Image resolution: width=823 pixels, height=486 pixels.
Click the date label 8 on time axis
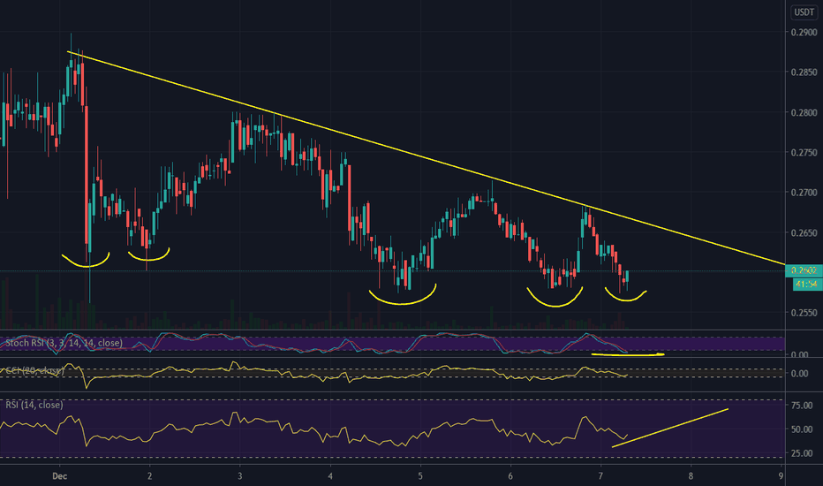(691, 476)
